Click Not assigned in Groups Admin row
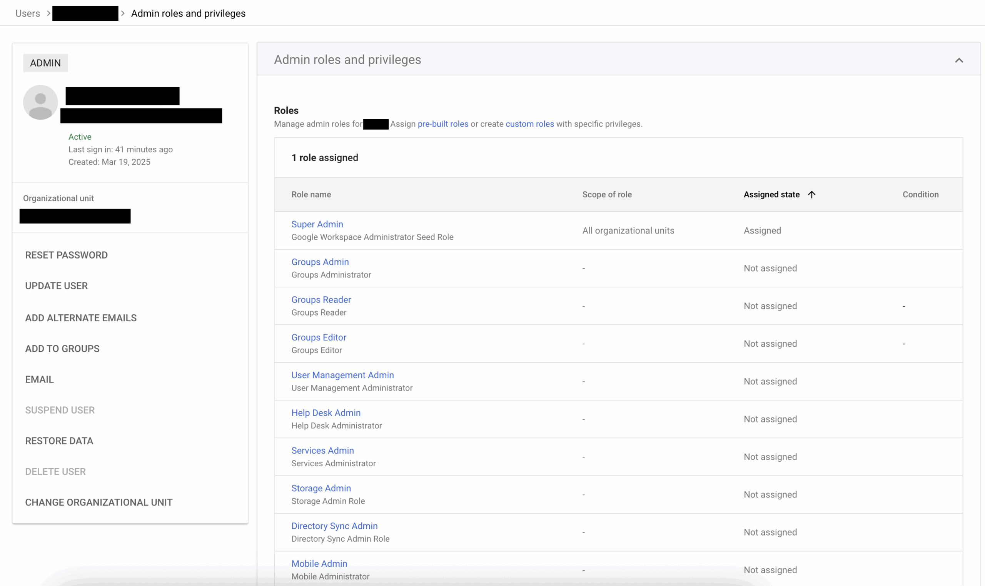 [x=770, y=268]
